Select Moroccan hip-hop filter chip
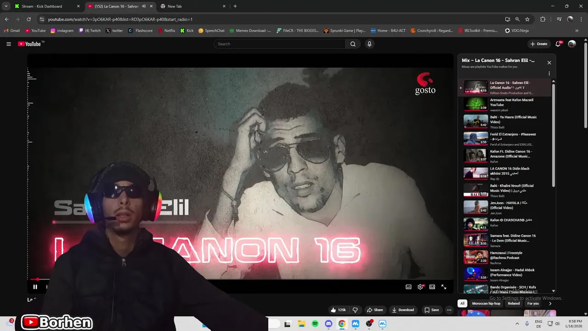Image resolution: width=588 pixels, height=331 pixels. click(486, 303)
